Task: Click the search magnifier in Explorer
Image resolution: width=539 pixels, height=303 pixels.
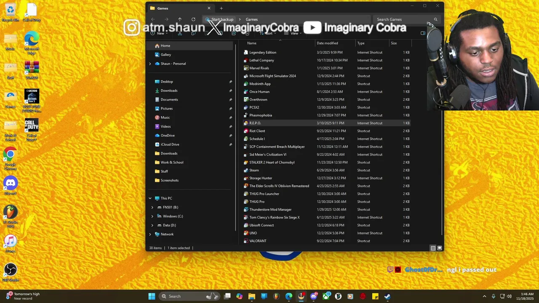Action: coord(435,19)
